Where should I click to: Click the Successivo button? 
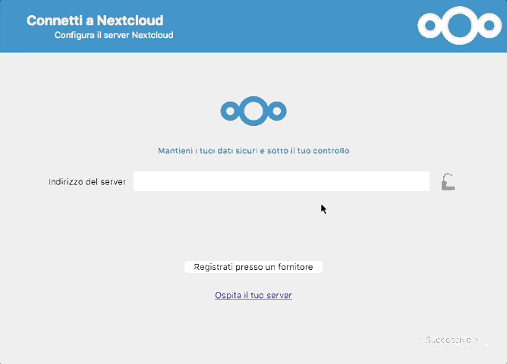(452, 340)
